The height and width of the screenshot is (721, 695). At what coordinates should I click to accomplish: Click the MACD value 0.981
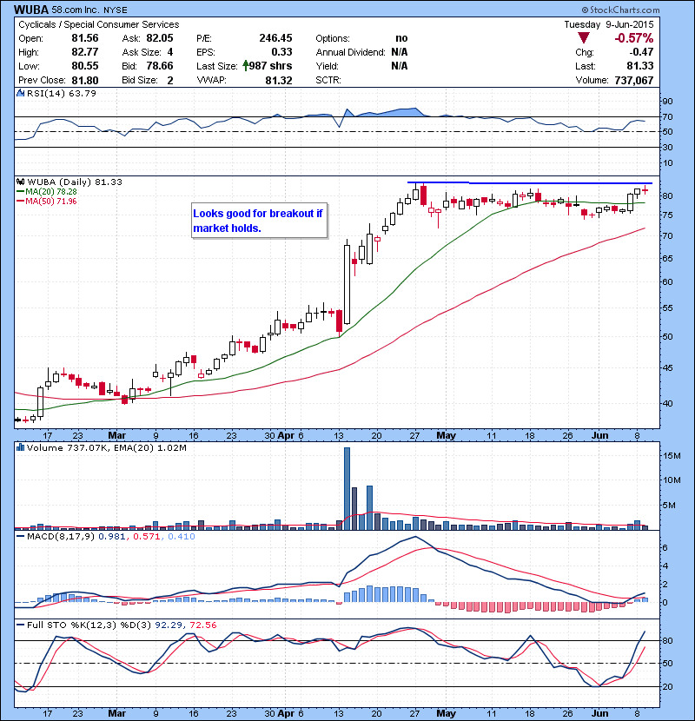point(112,536)
